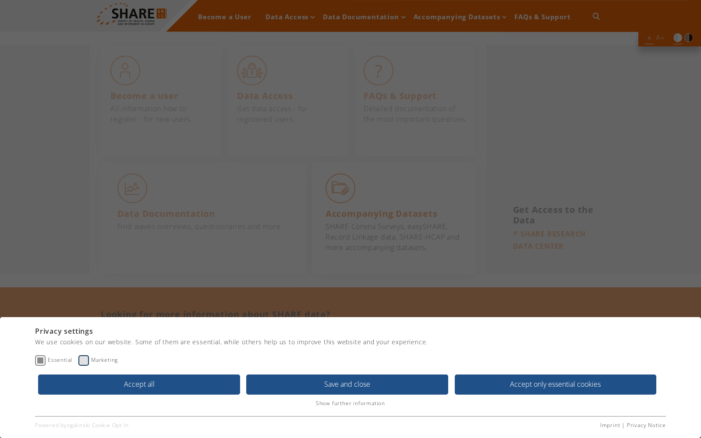Choose Accept only essential cookies
This screenshot has height=438, width=701.
click(x=556, y=385)
